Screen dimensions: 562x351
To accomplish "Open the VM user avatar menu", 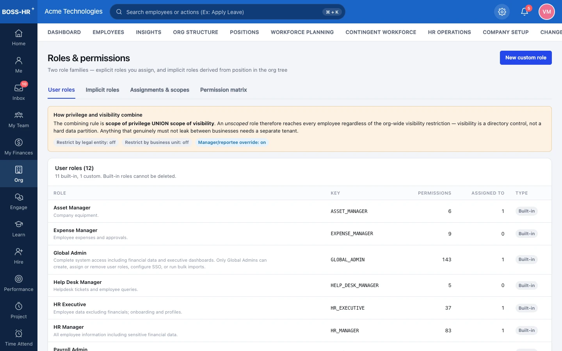I will 547,12.
